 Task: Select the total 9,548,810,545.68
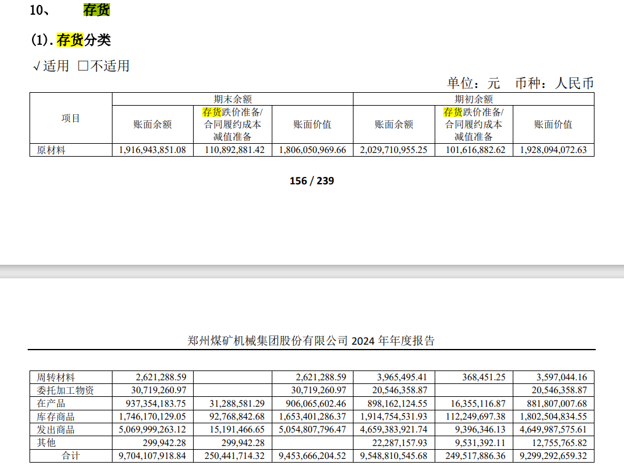tap(393, 456)
